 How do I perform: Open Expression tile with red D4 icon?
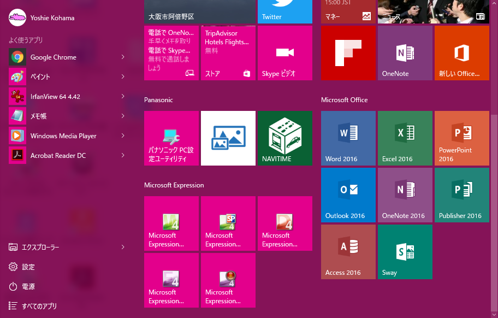tap(285, 223)
